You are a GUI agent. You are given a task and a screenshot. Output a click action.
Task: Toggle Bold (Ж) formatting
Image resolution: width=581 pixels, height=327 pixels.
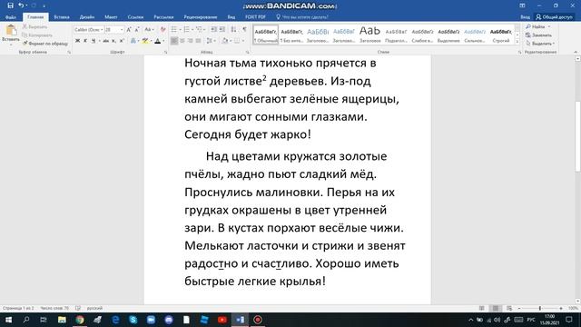77,41
